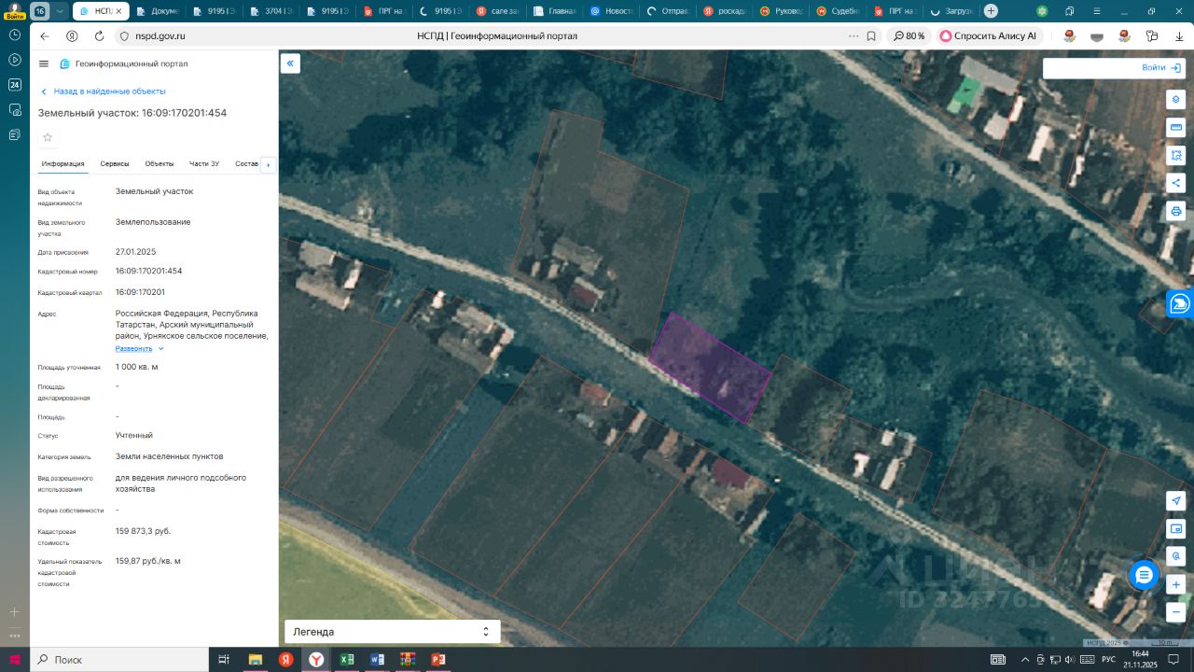Open the tab groups dropdown arrow
The height and width of the screenshot is (672, 1194).
pyautogui.click(x=60, y=11)
